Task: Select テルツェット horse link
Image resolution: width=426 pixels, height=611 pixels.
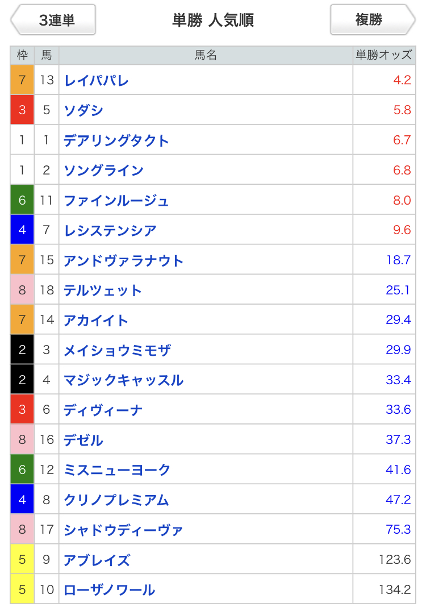Action: (103, 290)
